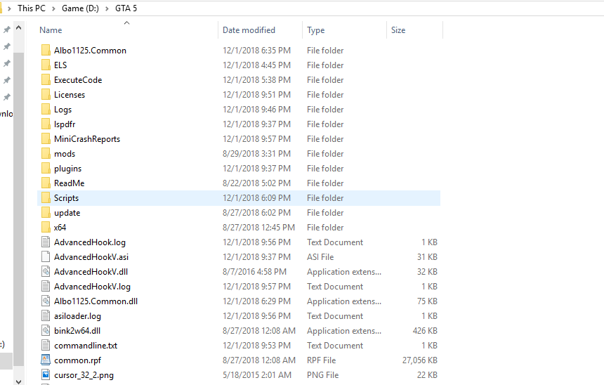Select the AdvancedHookV.dll file icon
This screenshot has width=604, height=385.
click(x=46, y=272)
